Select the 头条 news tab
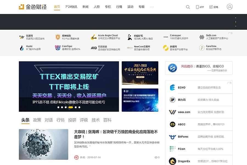This screenshot has height=165, width=247. 25,120
